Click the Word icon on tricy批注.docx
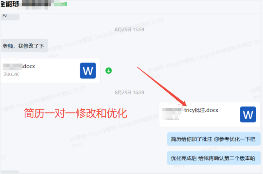Viewport: 263px width, 174px height. (x=248, y=115)
